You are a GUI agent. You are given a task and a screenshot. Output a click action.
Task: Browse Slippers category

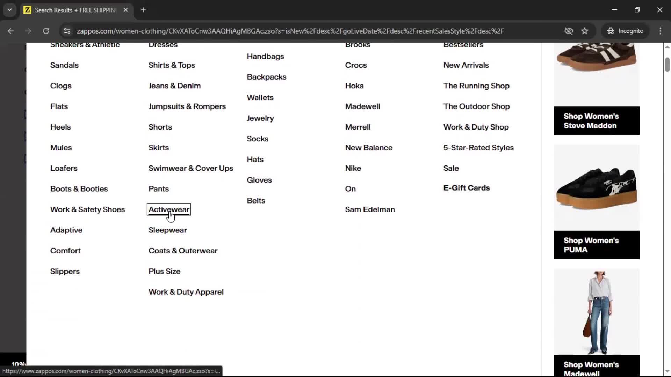pos(65,271)
